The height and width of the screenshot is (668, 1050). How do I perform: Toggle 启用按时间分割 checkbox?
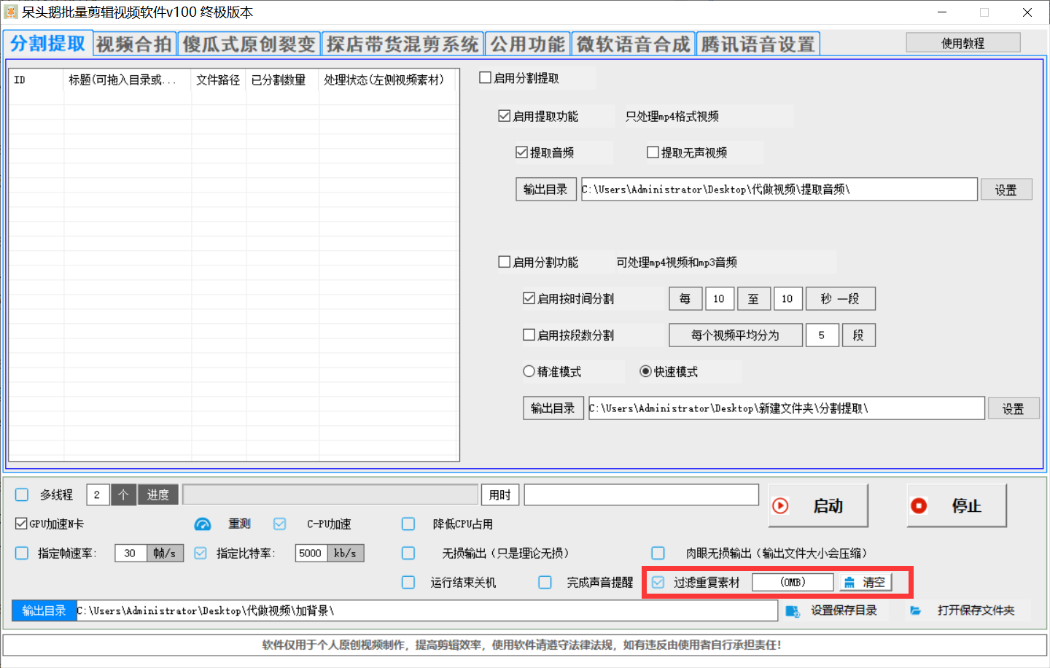tap(529, 298)
